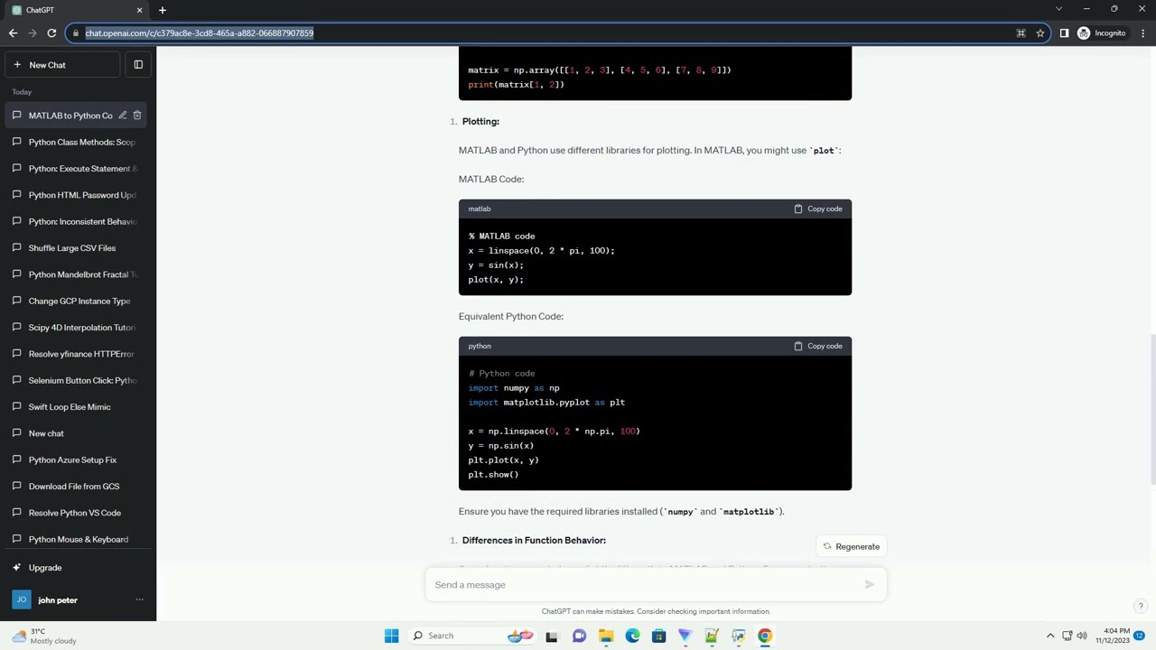Image resolution: width=1156 pixels, height=650 pixels.
Task: Open Scipy 4D Interpolation chat
Action: (78, 328)
